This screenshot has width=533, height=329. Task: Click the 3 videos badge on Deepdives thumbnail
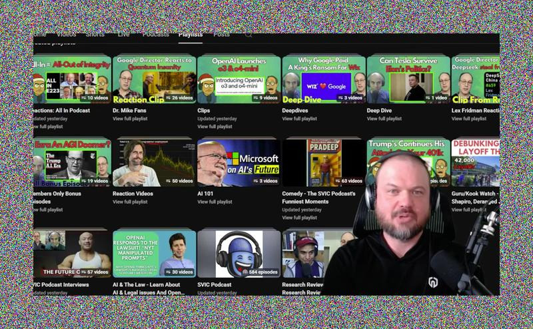350,97
